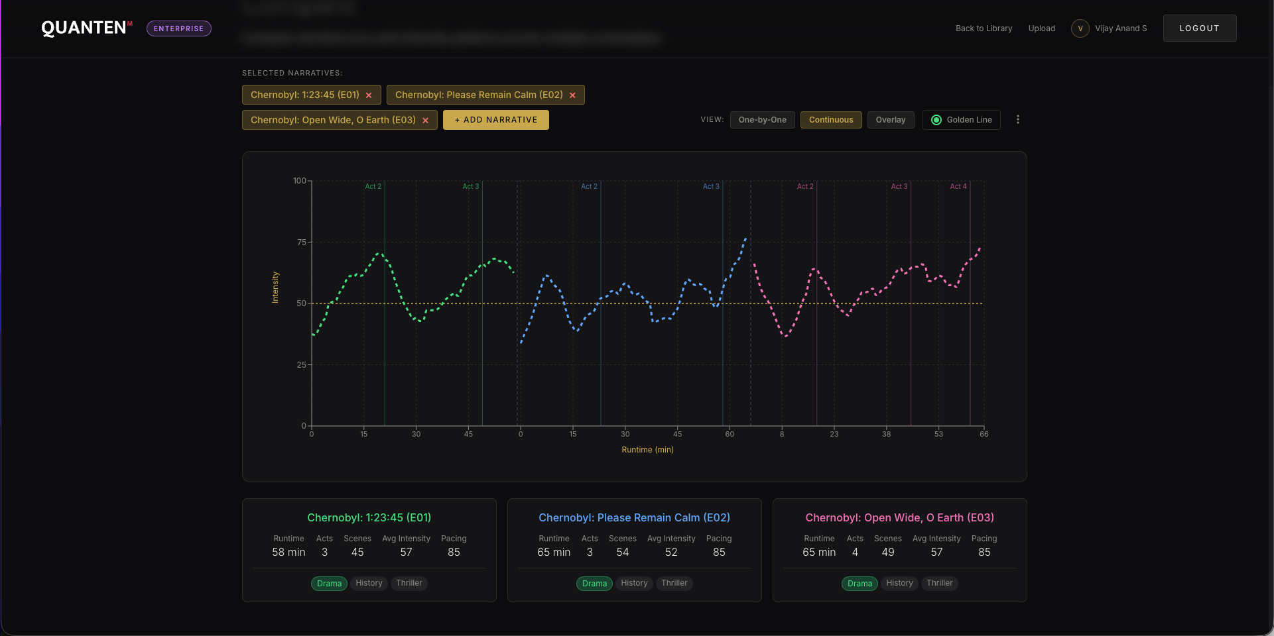
Task: Open the three-dot more options menu
Action: 1018,120
